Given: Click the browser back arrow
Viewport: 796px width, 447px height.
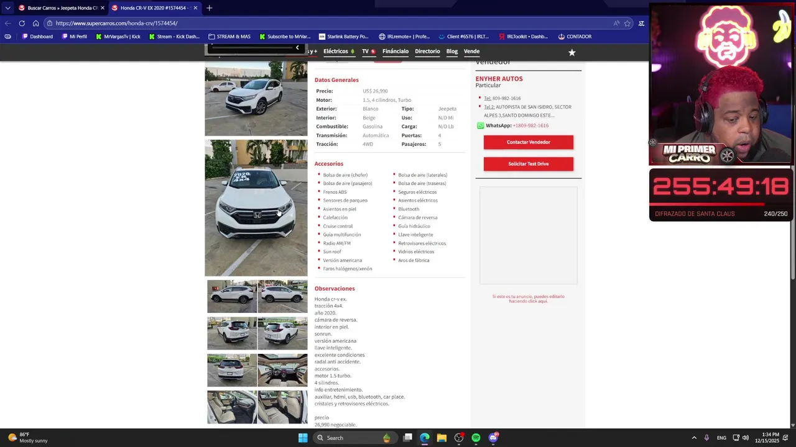Looking at the screenshot, I should pyautogui.click(x=7, y=23).
